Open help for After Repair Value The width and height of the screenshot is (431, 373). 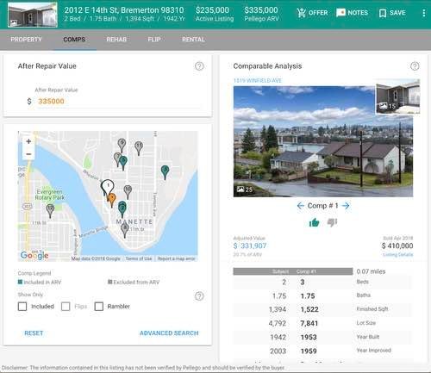[x=199, y=66]
